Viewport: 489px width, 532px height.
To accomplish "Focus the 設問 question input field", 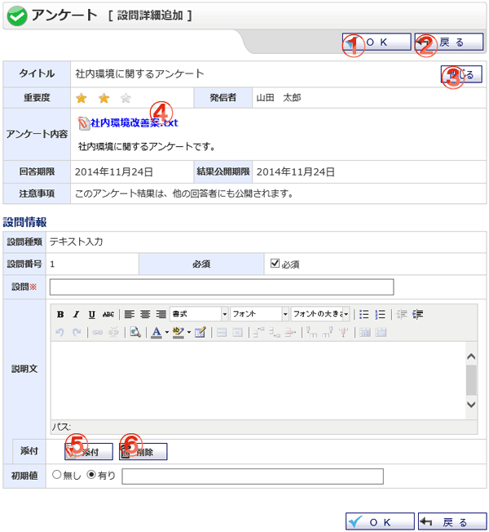I will coord(222,287).
